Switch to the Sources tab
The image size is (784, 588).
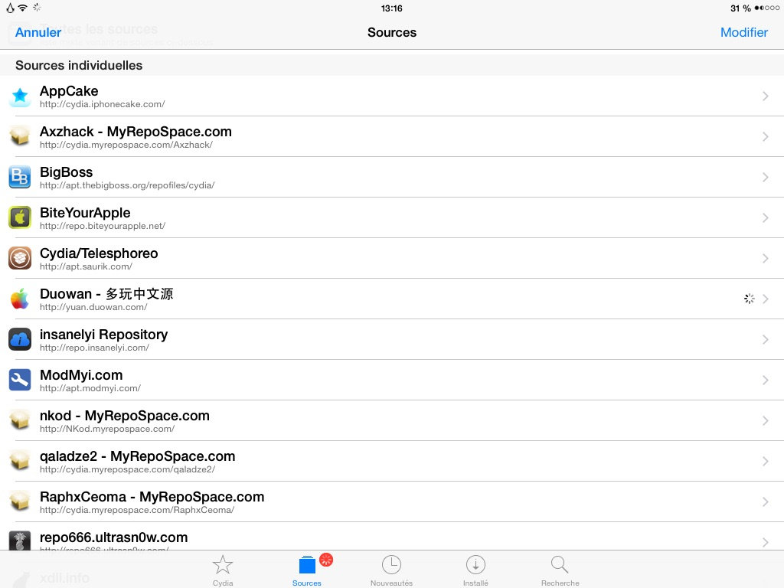pos(307,570)
